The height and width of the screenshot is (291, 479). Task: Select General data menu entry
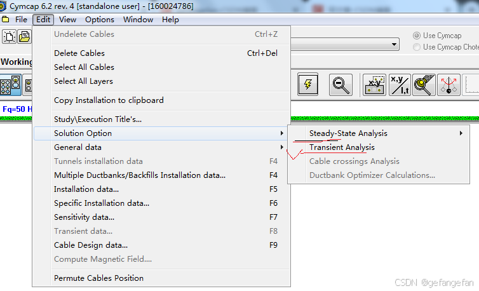(x=162, y=147)
